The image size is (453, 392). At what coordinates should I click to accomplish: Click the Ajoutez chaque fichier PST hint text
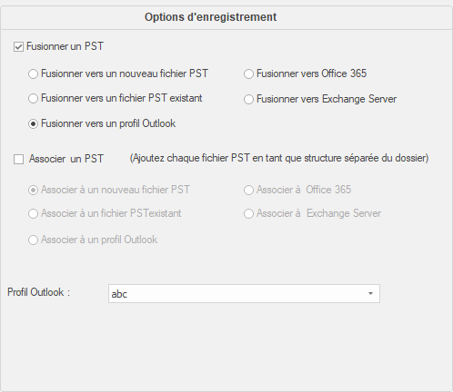pyautogui.click(x=279, y=158)
